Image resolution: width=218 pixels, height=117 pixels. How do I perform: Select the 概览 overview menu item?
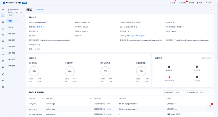click(x=15, y=21)
